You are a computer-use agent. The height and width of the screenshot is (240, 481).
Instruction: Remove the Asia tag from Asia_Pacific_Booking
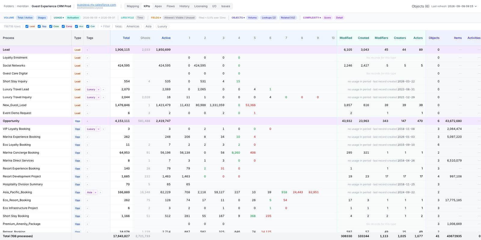point(96,192)
